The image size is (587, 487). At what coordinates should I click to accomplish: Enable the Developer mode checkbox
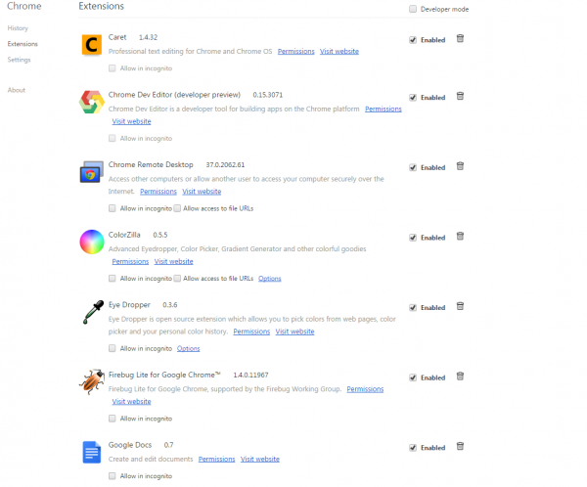tap(413, 9)
